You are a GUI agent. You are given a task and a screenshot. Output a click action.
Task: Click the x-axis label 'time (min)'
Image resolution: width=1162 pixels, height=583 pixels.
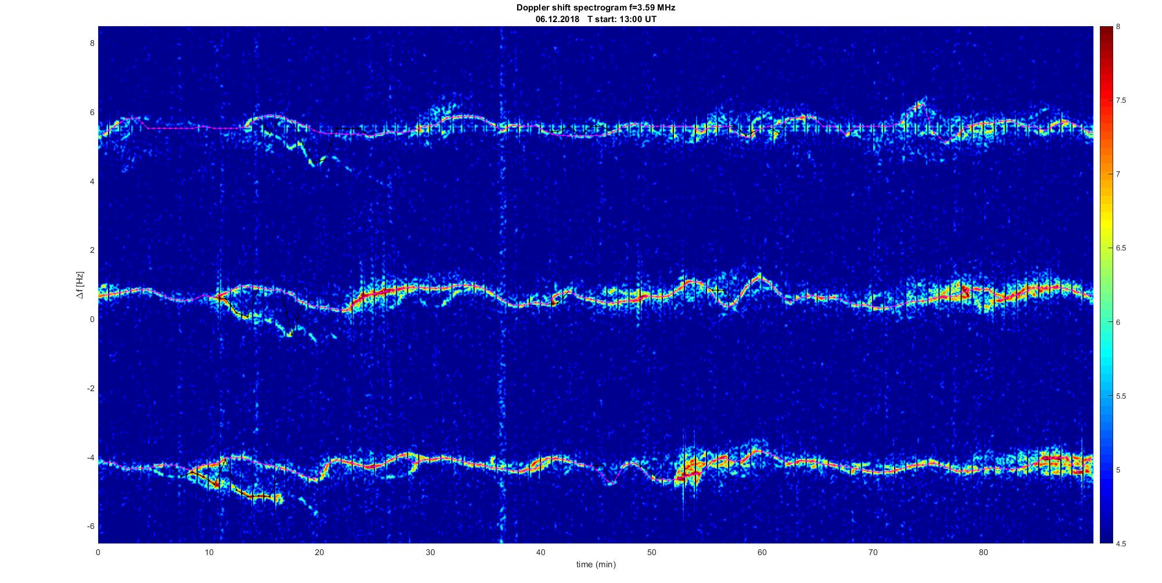596,564
